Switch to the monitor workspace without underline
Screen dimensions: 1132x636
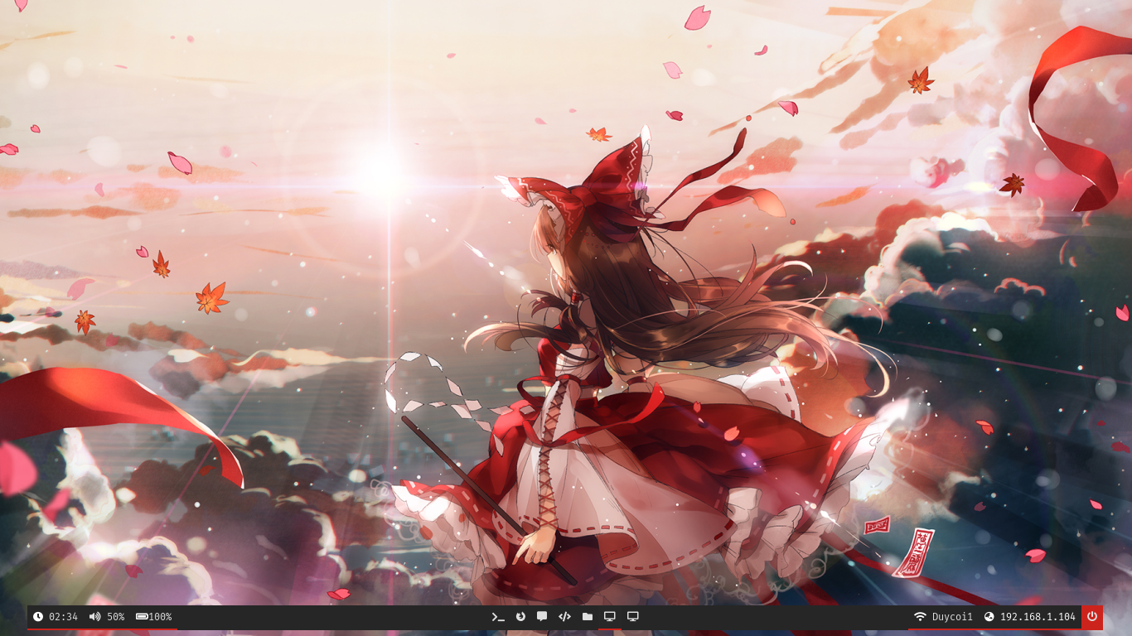(x=633, y=617)
